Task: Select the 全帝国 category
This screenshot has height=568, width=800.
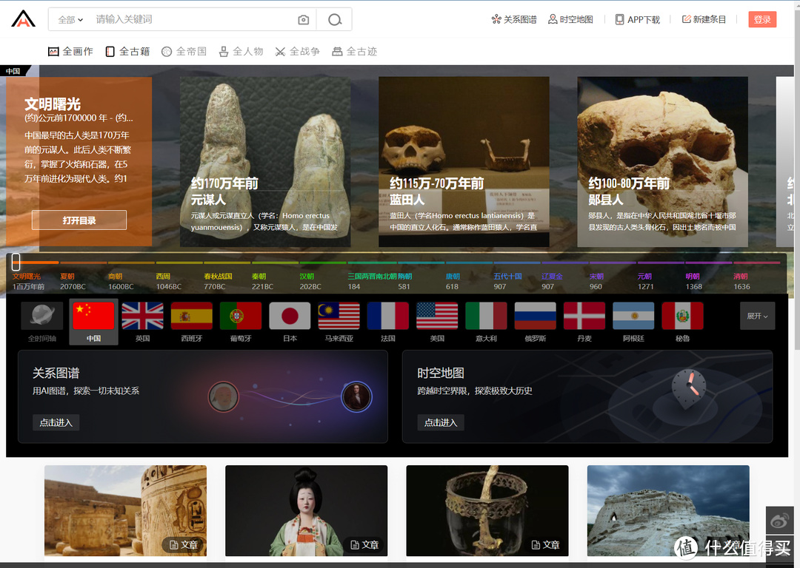Action: click(x=184, y=52)
